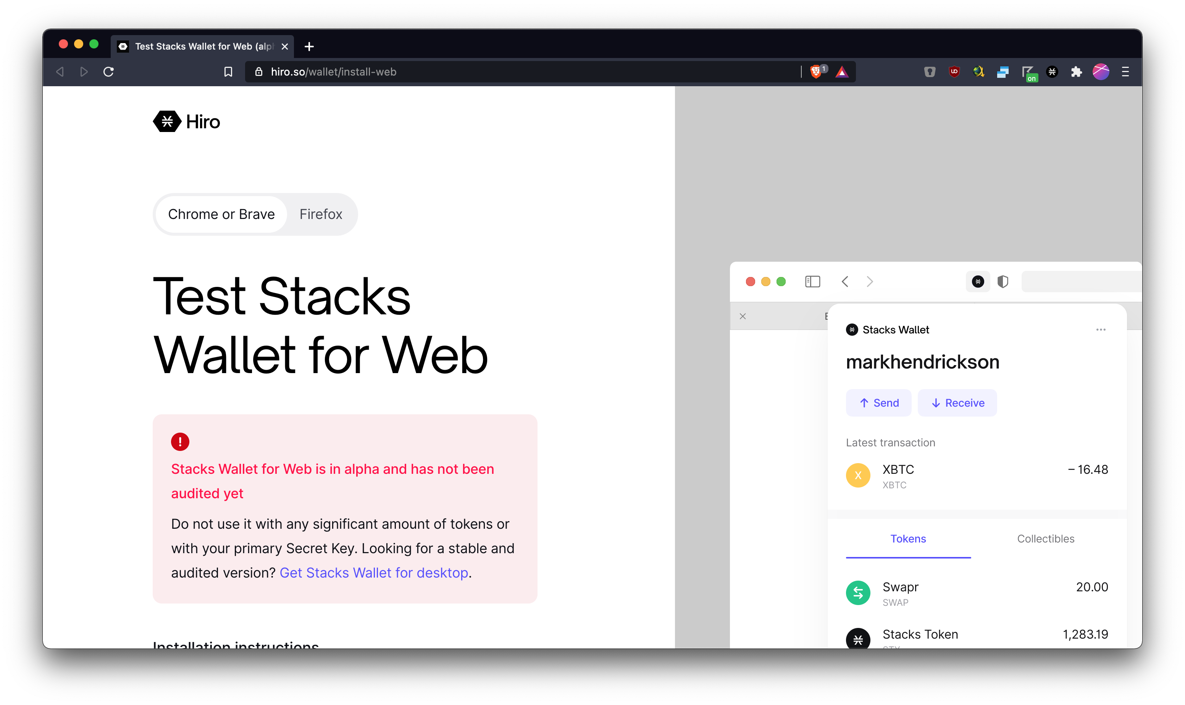This screenshot has height=705, width=1185.
Task: Click the sidebar toggle icon in preview browser
Action: (812, 282)
